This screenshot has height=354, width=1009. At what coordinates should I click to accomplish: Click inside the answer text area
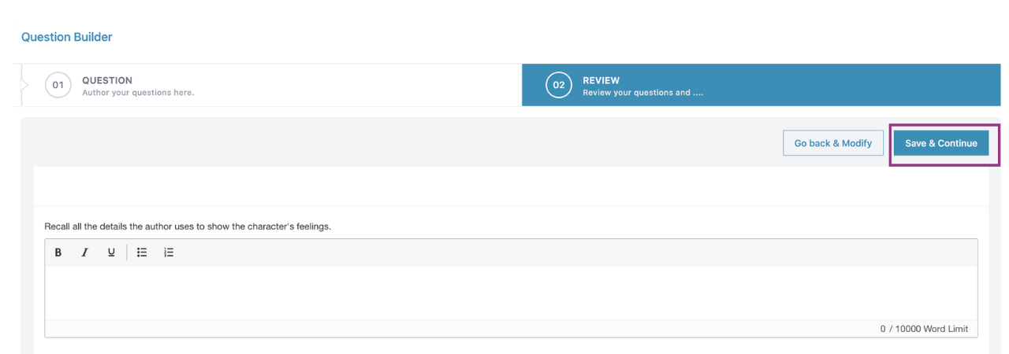[x=511, y=293]
